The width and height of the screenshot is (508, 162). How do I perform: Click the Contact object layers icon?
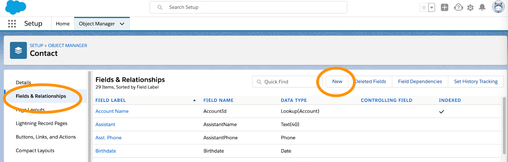tap(18, 50)
